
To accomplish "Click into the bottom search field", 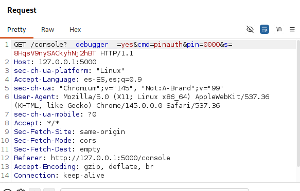I will [154, 190].
